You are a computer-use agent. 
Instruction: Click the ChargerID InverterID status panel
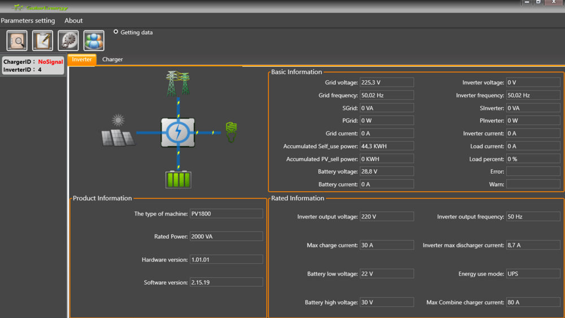[33, 66]
